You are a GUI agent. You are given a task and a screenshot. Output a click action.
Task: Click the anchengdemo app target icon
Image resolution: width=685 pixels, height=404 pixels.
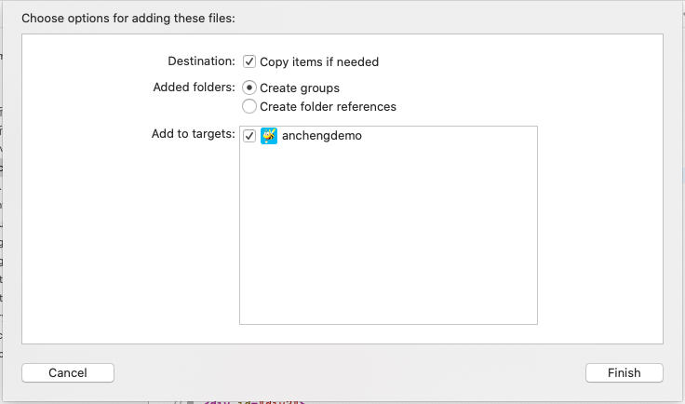coord(269,136)
